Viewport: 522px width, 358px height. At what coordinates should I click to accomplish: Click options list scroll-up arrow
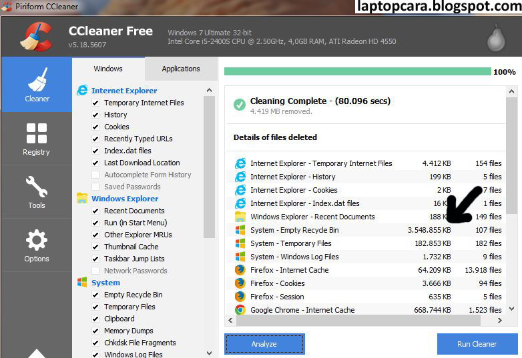[209, 90]
